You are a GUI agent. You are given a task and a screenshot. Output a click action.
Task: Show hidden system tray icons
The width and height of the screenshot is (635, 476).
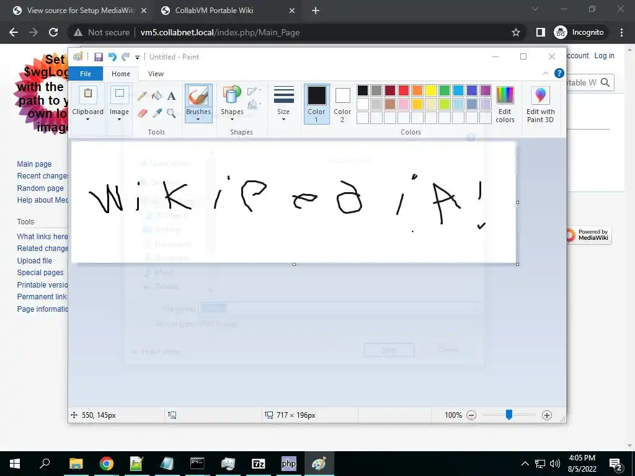525,464
